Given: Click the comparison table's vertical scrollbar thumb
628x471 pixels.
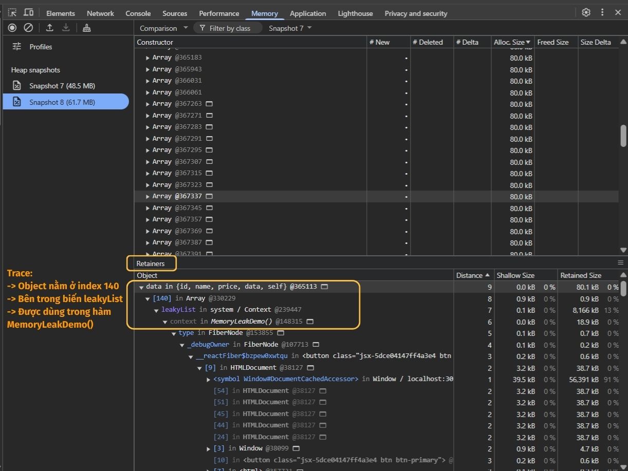Looking at the screenshot, I should click(623, 136).
